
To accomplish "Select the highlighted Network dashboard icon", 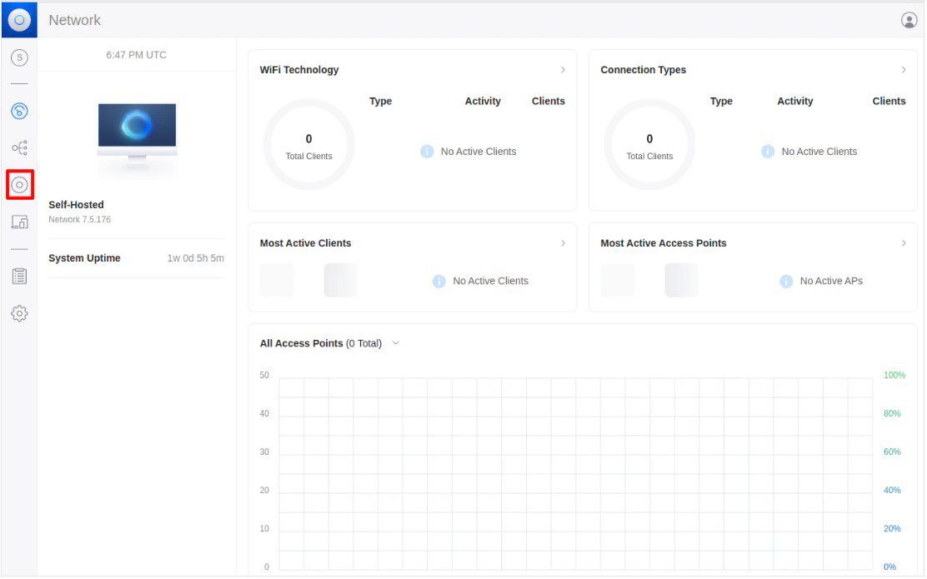I will (x=18, y=184).
